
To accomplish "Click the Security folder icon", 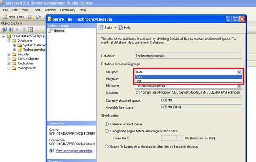I will [14, 54].
